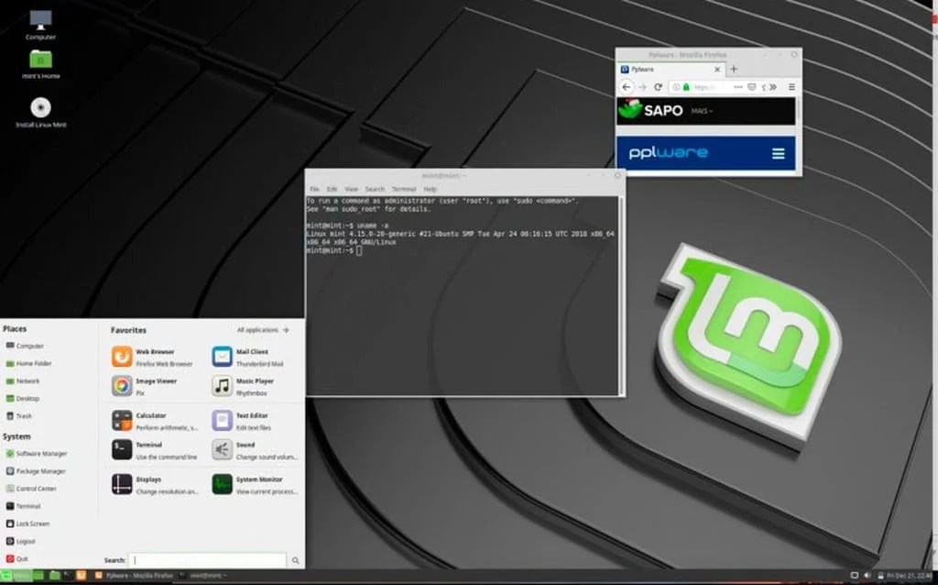Open the Pix Image Viewer
938x585 pixels.
[x=149, y=385]
